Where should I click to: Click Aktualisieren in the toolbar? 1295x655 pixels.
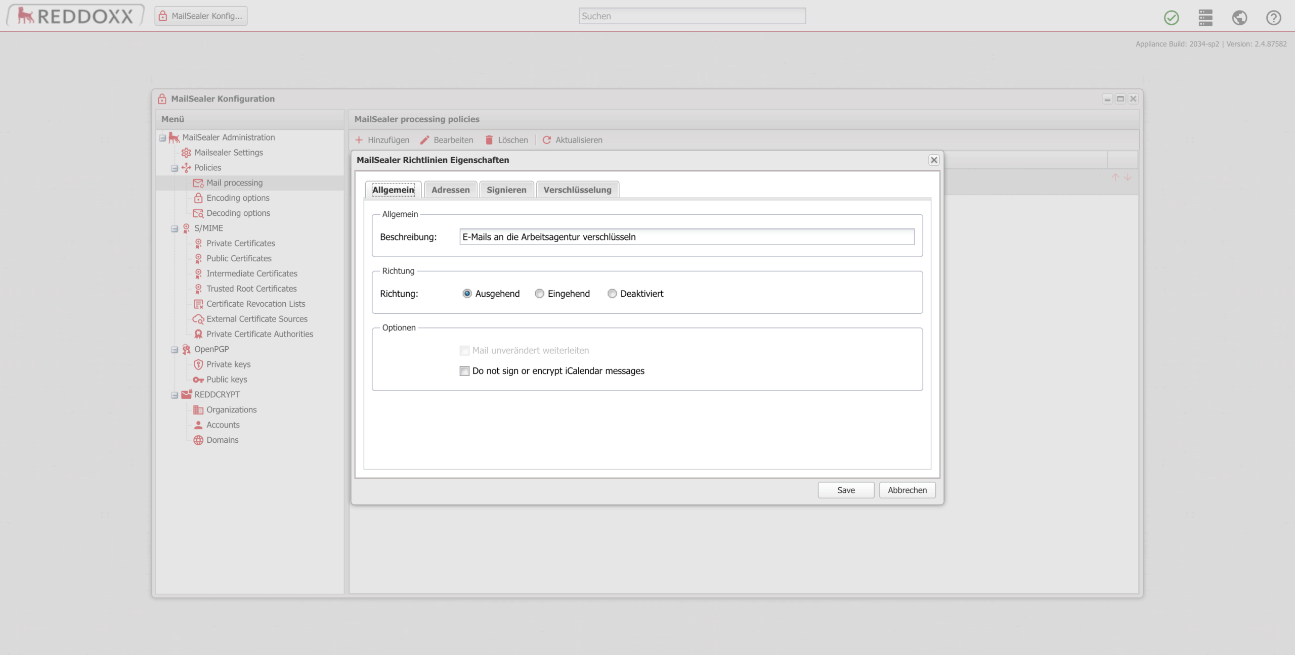(572, 140)
